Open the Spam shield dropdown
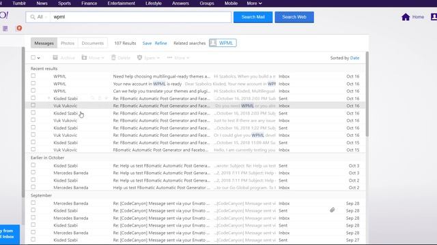437x245 pixels. 148,57
